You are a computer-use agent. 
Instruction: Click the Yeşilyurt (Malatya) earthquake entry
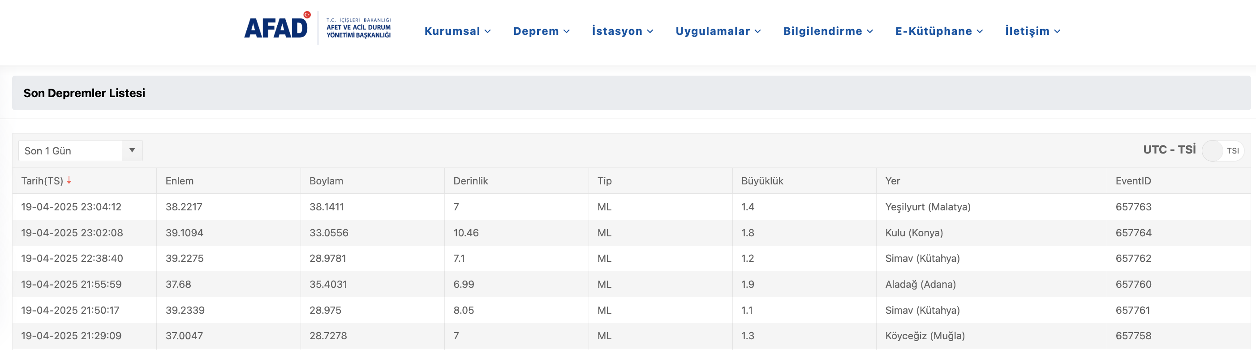[x=928, y=207]
